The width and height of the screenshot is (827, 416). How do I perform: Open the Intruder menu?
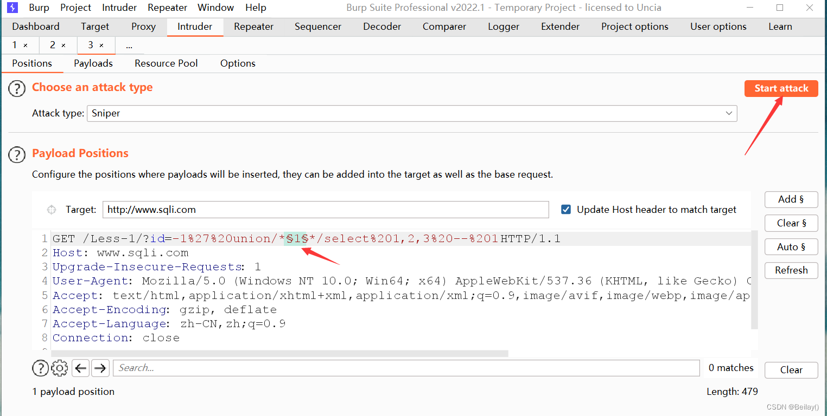(119, 8)
